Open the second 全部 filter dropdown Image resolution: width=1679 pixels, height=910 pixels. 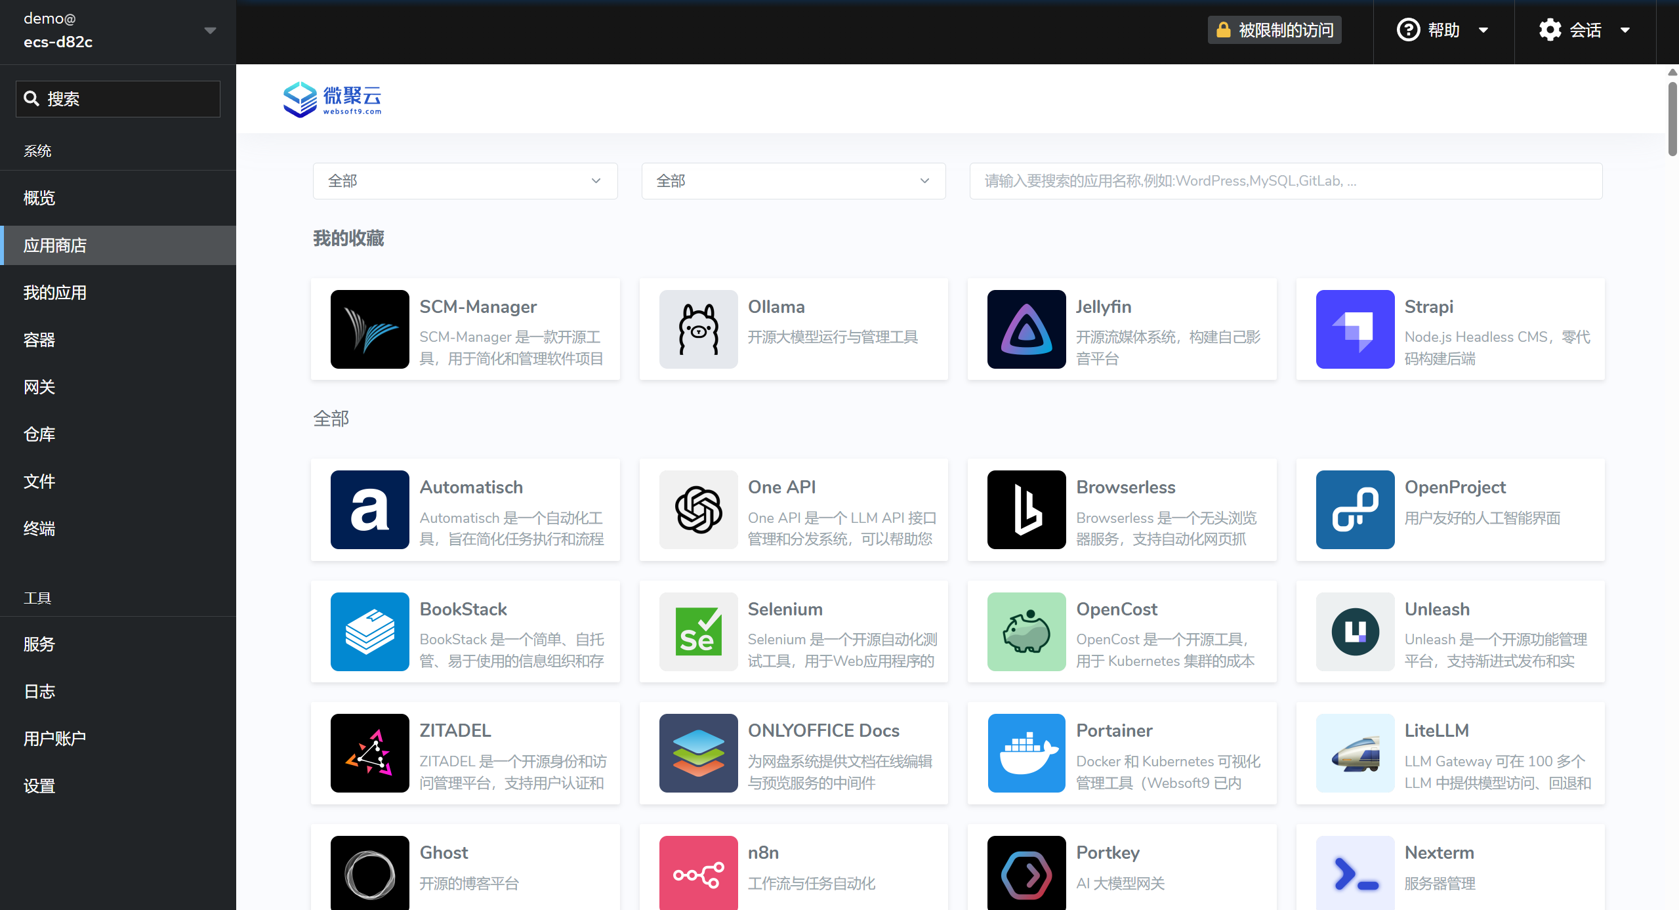point(793,181)
